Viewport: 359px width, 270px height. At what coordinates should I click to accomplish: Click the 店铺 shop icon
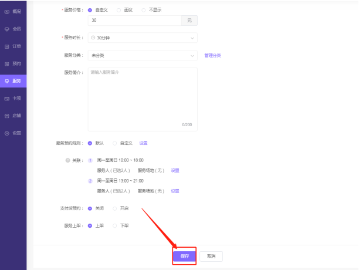point(7,116)
